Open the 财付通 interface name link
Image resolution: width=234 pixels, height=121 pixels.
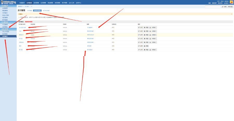(21, 50)
